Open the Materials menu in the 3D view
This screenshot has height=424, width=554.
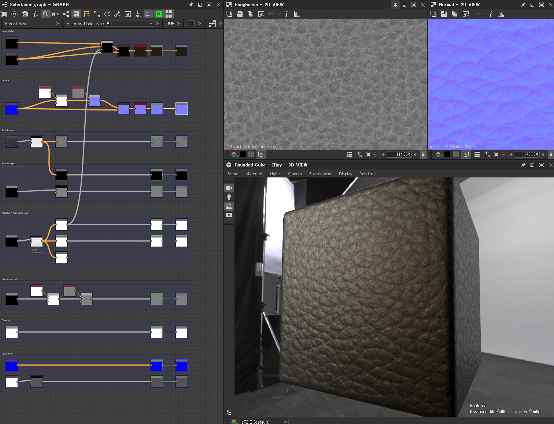tap(254, 174)
